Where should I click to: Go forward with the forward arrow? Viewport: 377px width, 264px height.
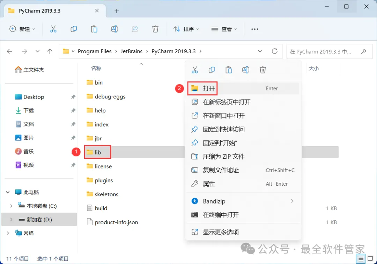[24, 51]
